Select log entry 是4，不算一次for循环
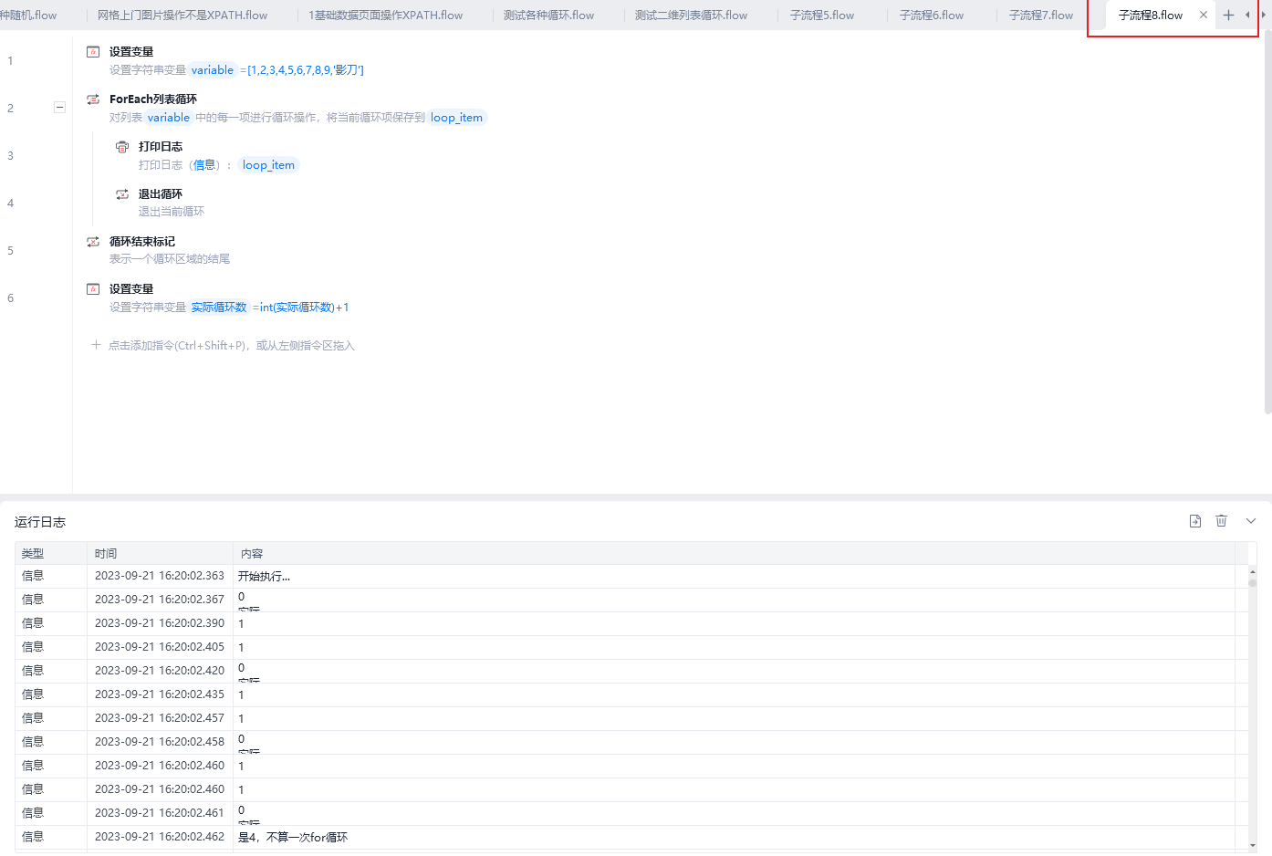This screenshot has height=856, width=1272. point(293,838)
